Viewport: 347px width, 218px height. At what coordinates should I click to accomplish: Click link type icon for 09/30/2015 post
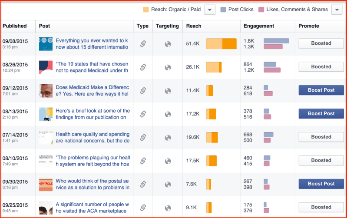(x=142, y=184)
